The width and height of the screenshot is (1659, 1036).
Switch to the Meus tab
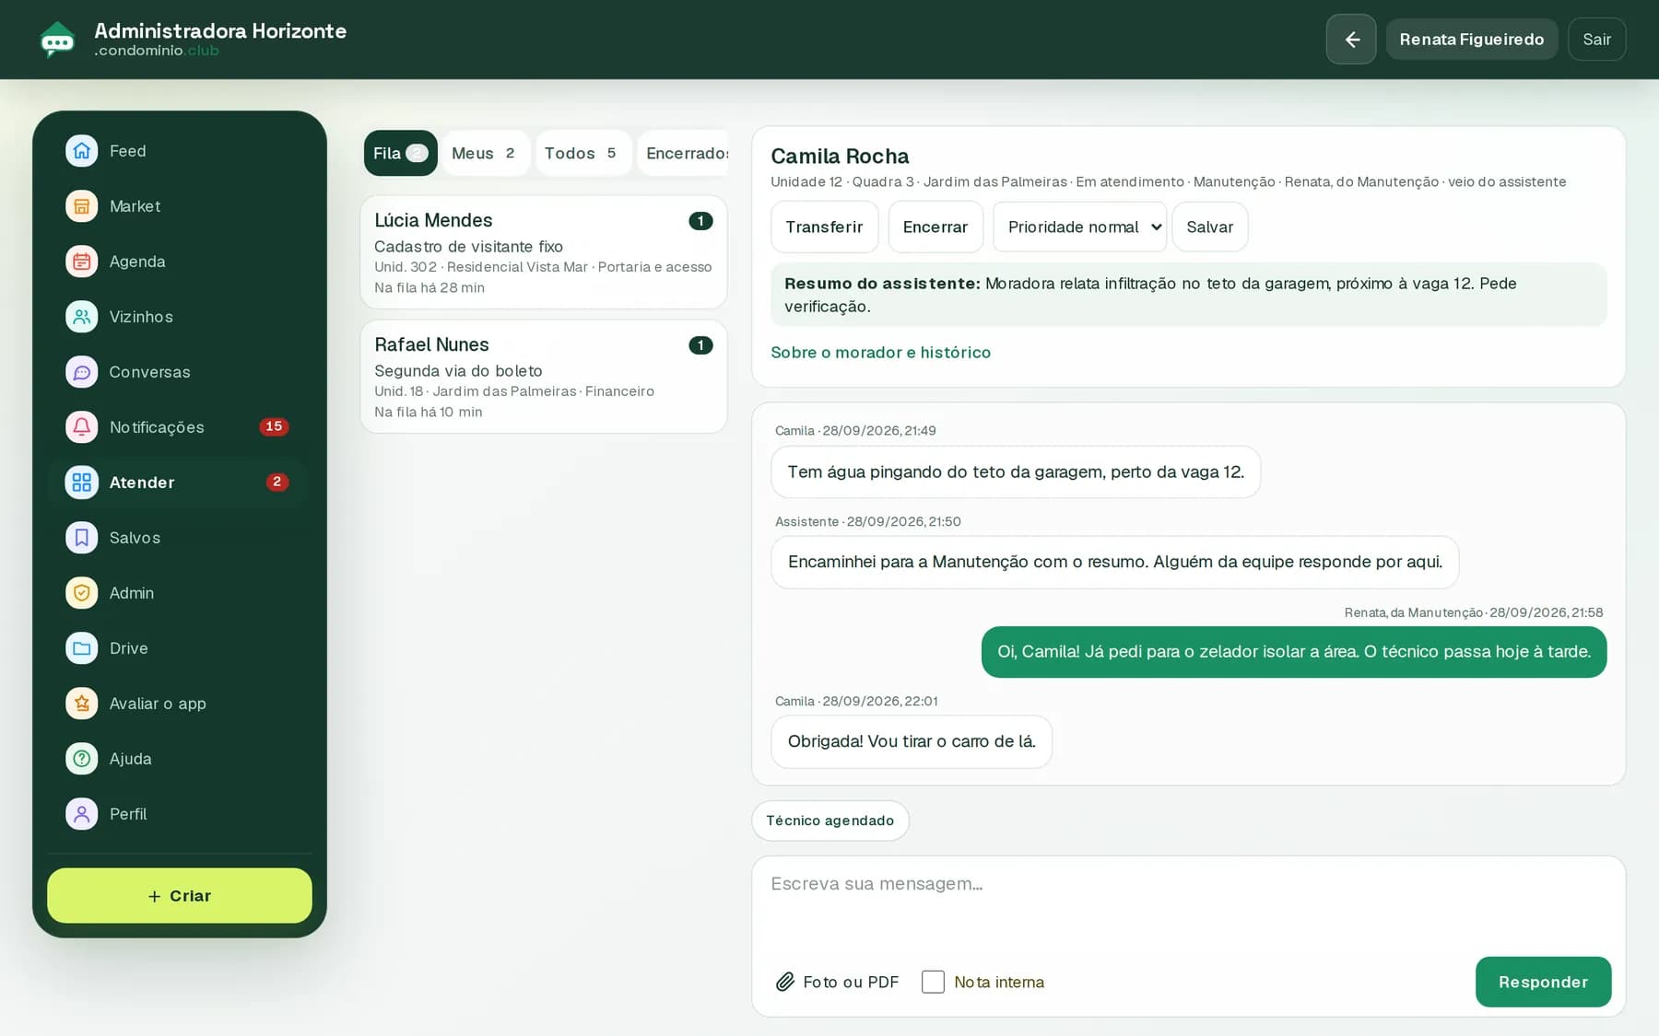pos(485,153)
